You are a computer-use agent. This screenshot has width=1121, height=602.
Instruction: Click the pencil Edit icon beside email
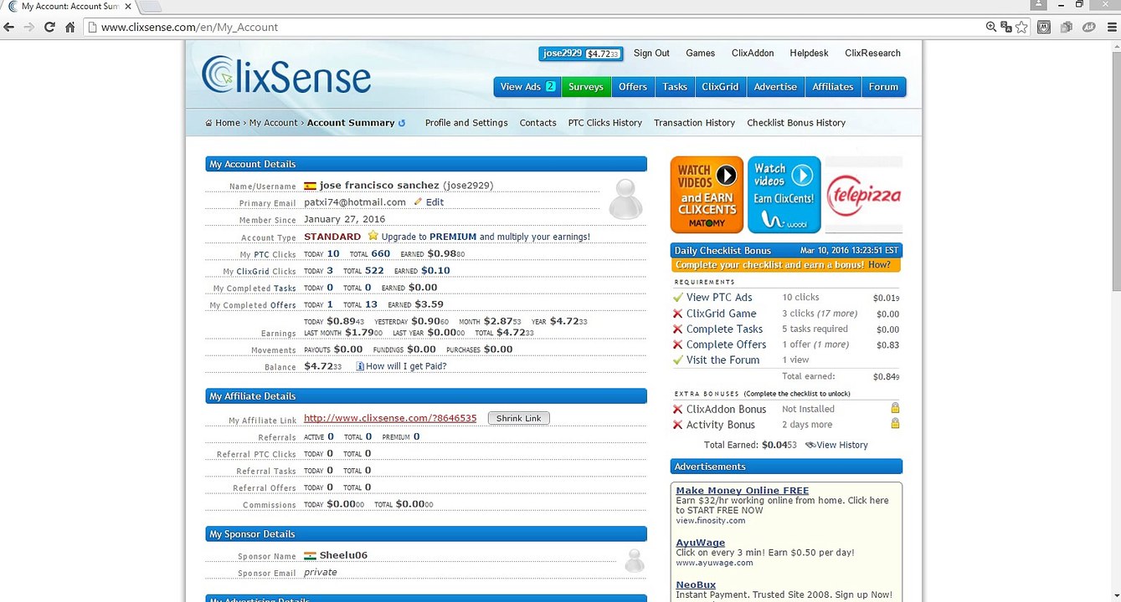coord(418,202)
